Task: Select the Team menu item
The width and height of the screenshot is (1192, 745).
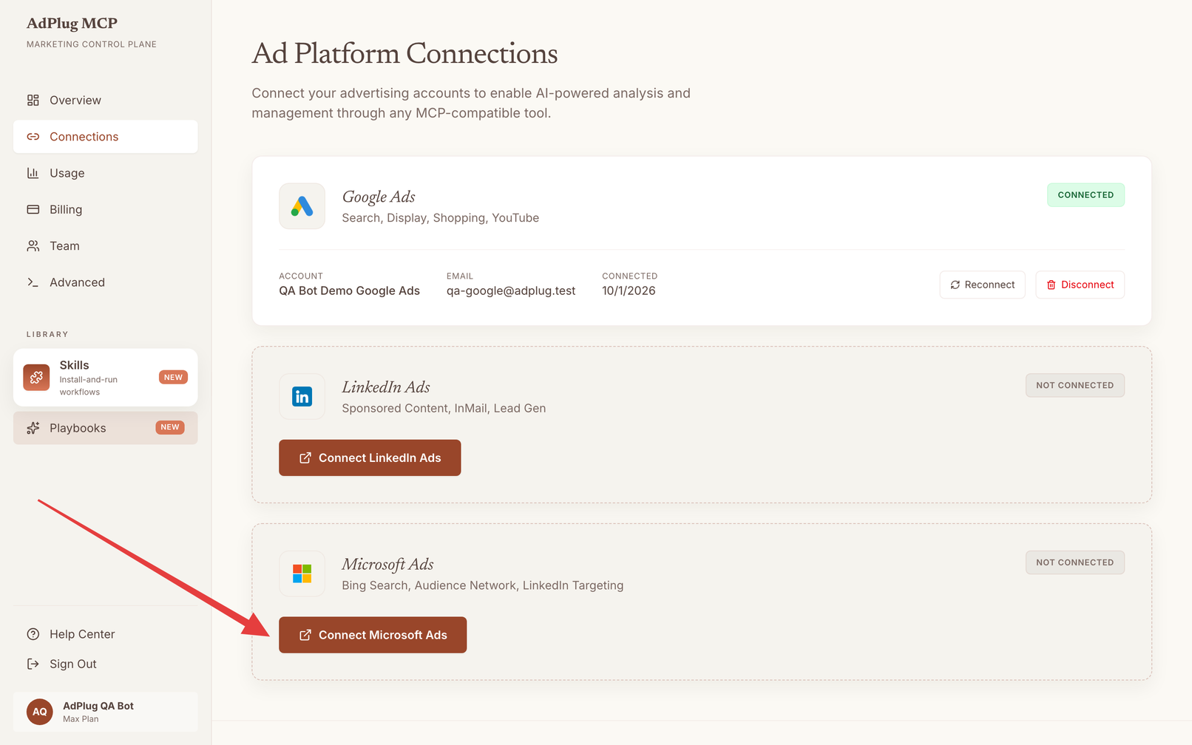Action: (x=105, y=245)
